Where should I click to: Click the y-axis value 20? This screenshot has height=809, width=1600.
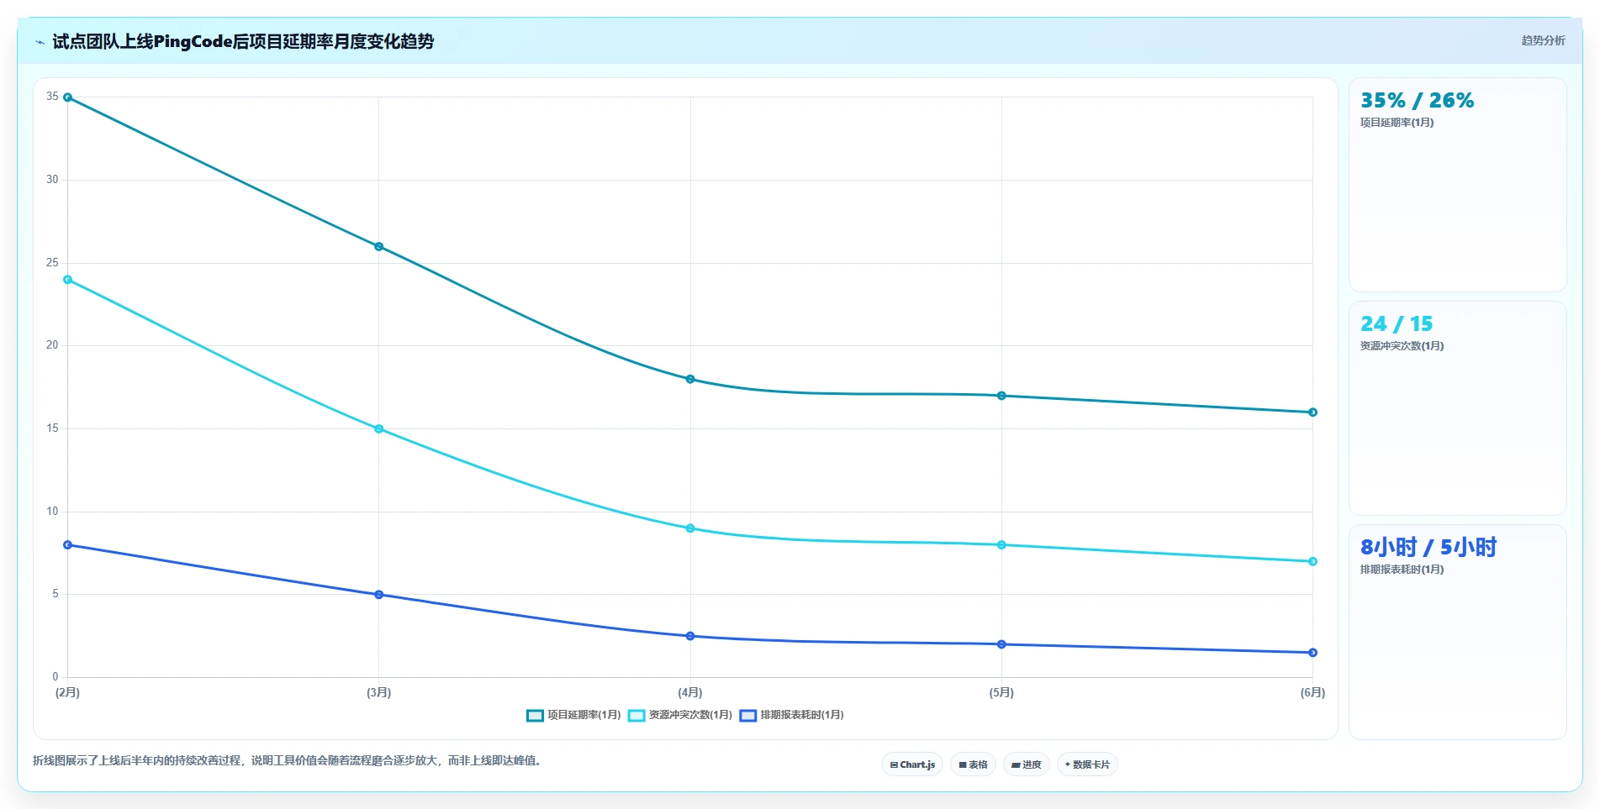pyautogui.click(x=52, y=345)
